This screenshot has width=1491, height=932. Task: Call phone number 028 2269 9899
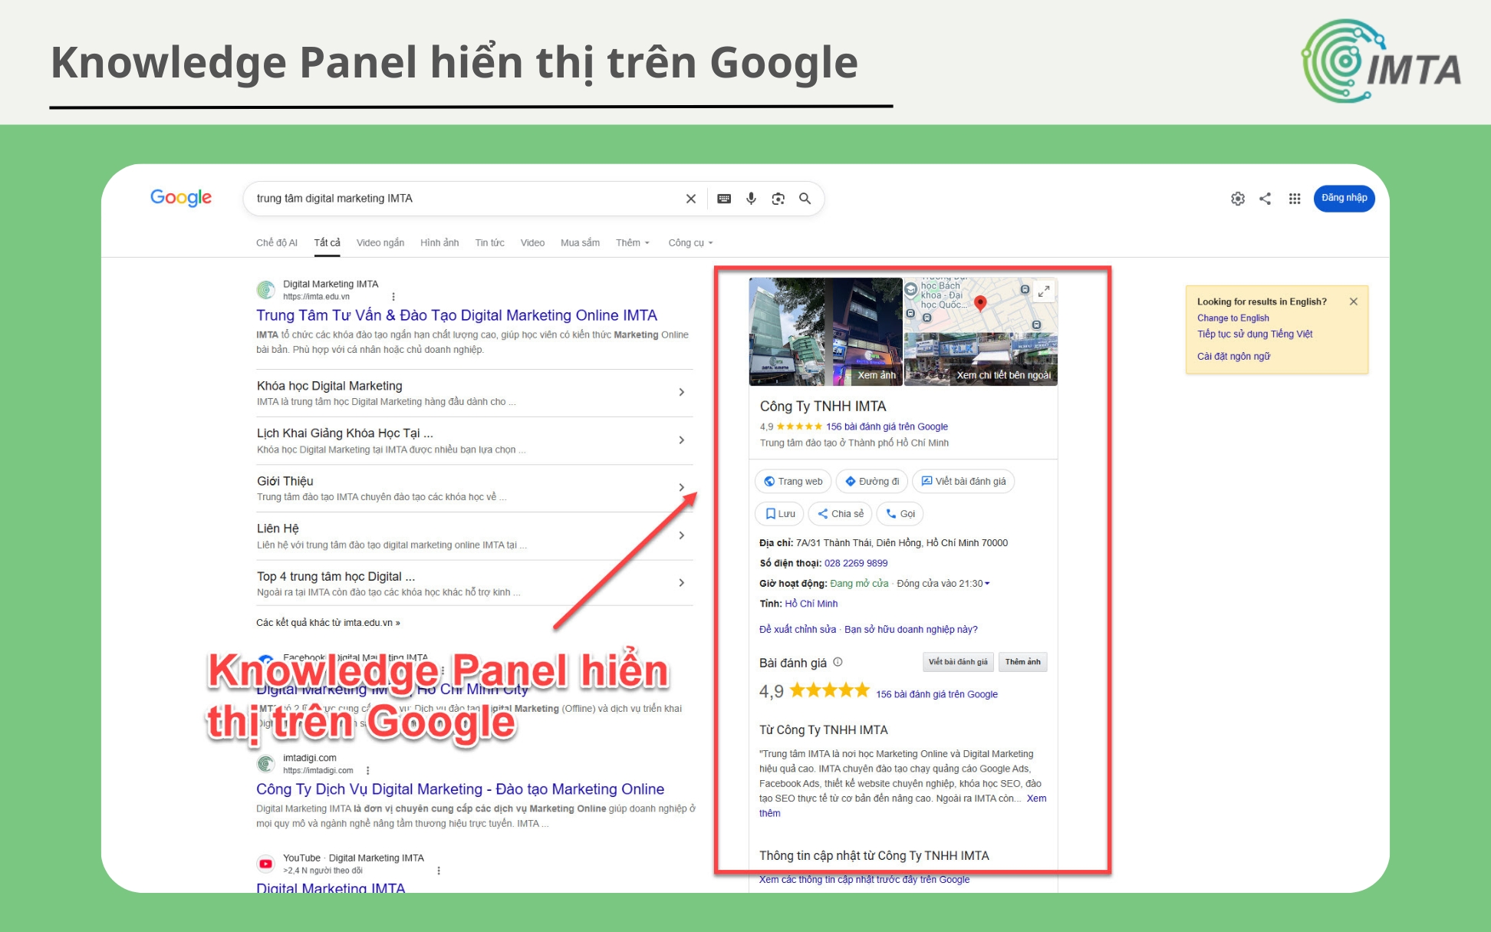click(856, 563)
